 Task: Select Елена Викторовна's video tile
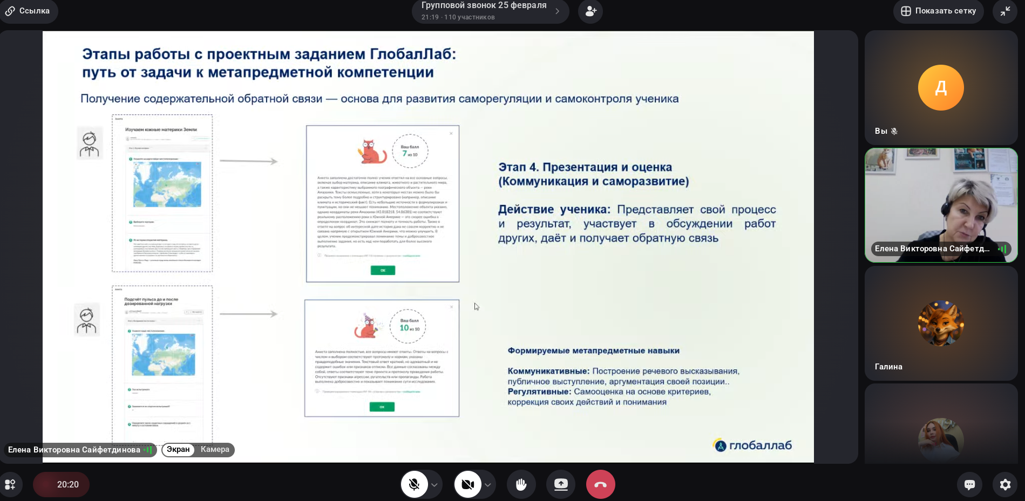pyautogui.click(x=941, y=205)
